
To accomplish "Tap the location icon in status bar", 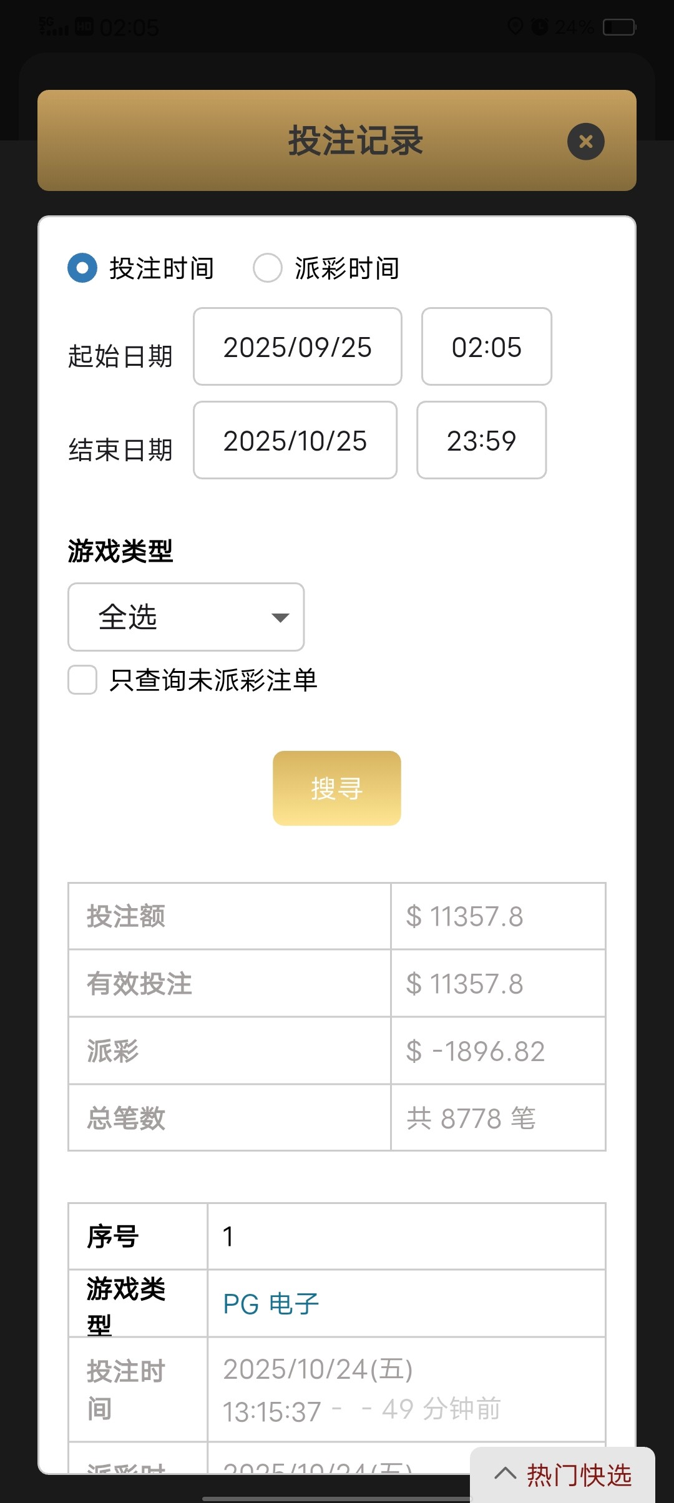I will click(x=515, y=26).
